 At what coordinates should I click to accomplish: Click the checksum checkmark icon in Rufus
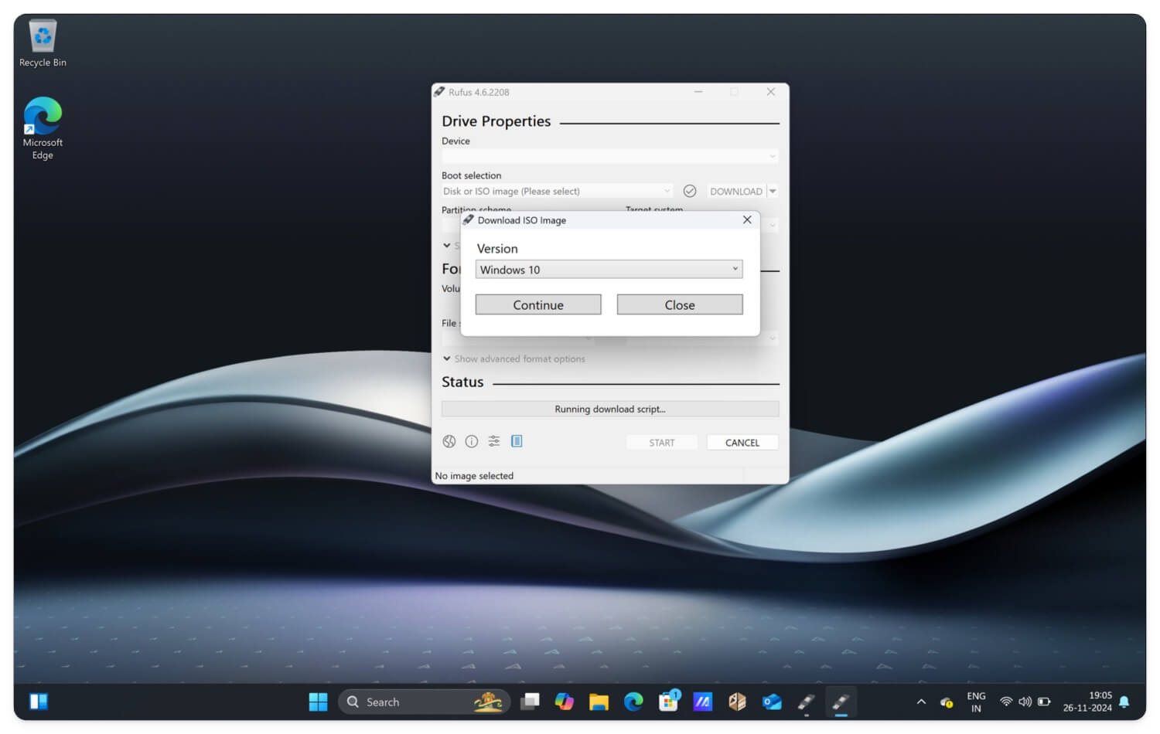click(x=690, y=191)
